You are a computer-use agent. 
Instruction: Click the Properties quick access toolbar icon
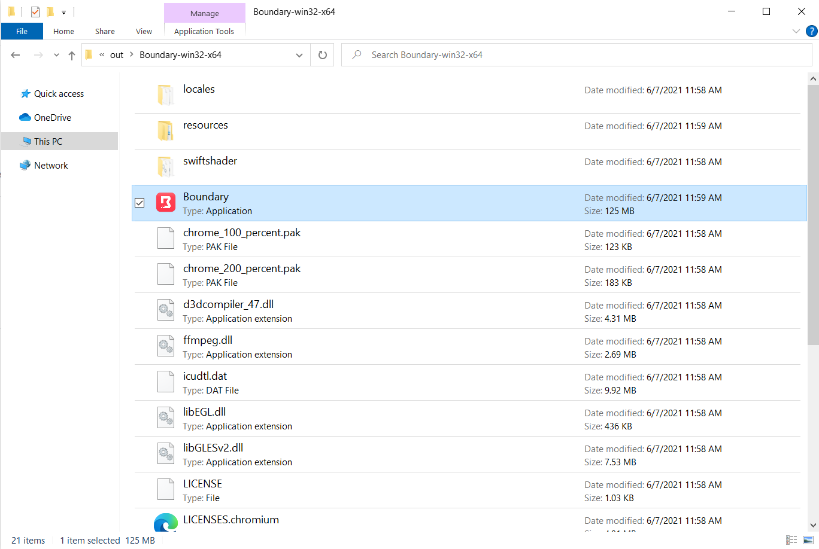tap(35, 11)
